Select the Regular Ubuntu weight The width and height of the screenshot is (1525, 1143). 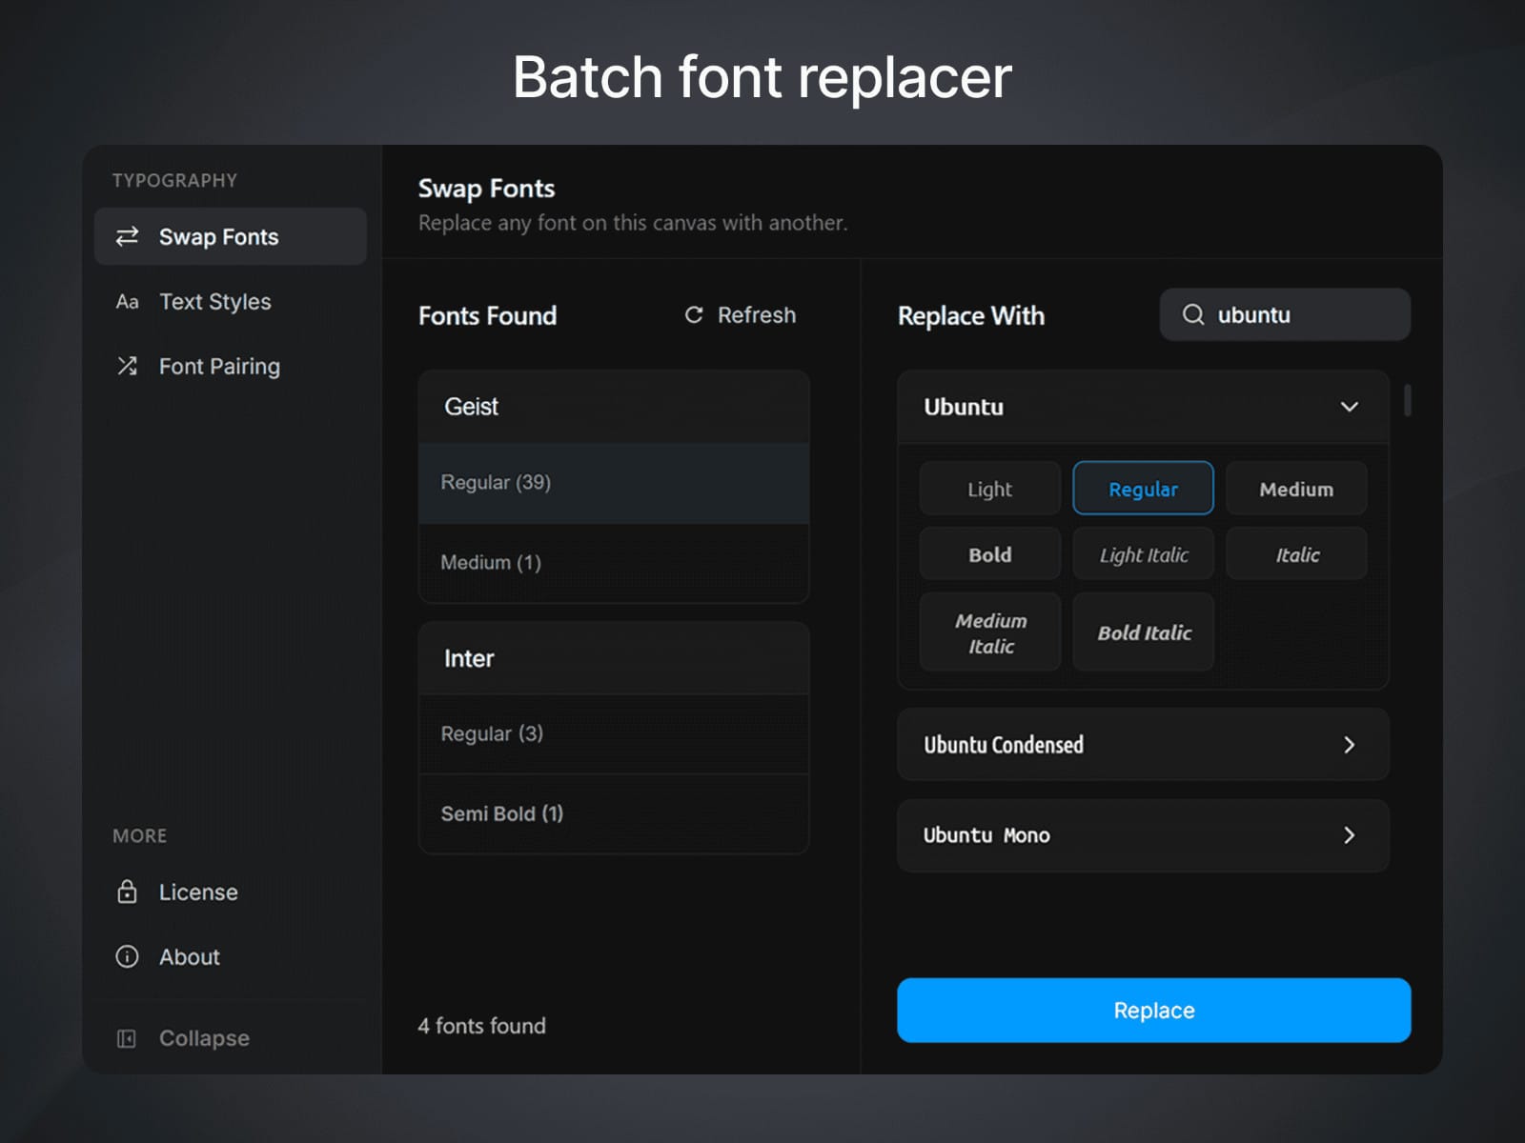coord(1143,489)
